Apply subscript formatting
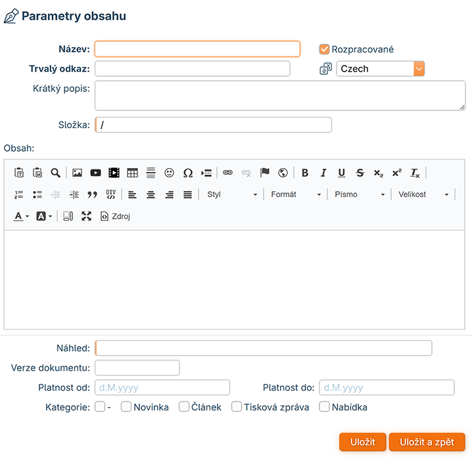The width and height of the screenshot is (472, 461). (379, 173)
